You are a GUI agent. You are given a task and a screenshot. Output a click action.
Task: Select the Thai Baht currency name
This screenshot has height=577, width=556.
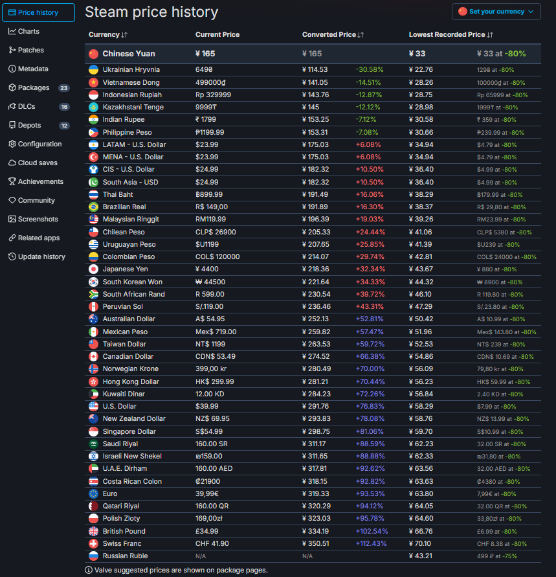(118, 194)
